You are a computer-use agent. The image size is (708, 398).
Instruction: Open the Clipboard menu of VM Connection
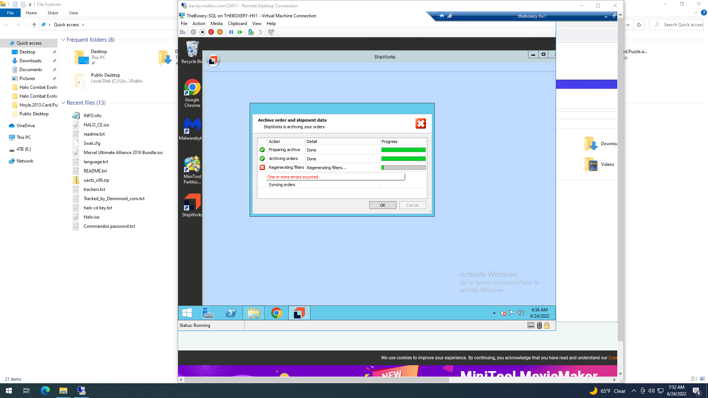(237, 24)
